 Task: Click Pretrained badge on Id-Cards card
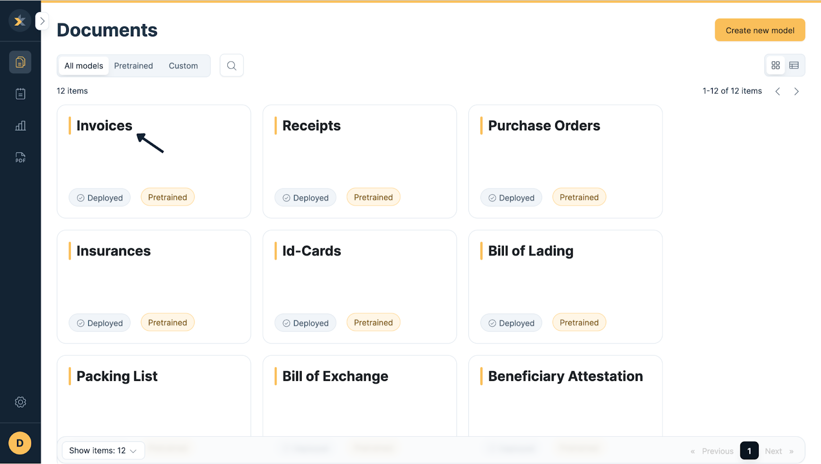pyautogui.click(x=374, y=322)
